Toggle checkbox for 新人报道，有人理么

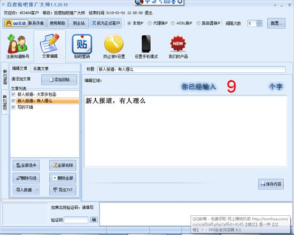[x=13, y=100]
